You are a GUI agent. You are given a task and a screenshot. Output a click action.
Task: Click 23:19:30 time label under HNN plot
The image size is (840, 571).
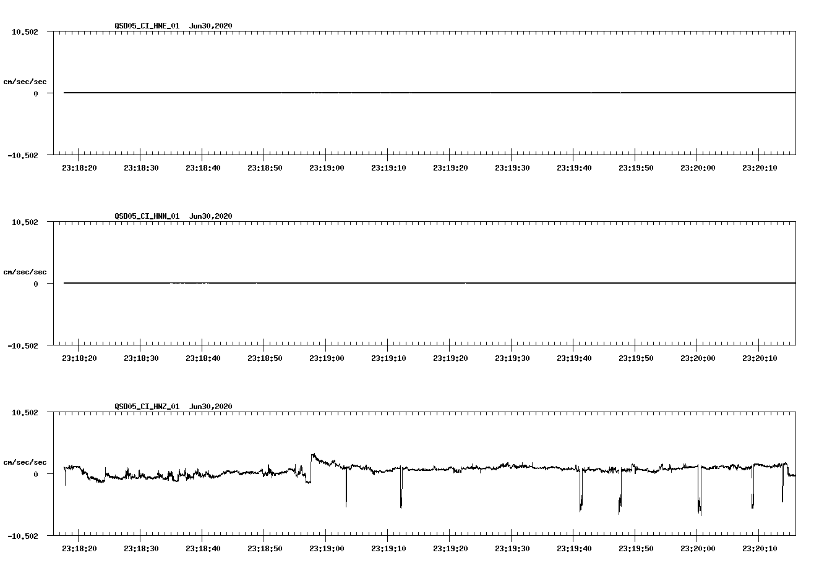pyautogui.click(x=512, y=358)
